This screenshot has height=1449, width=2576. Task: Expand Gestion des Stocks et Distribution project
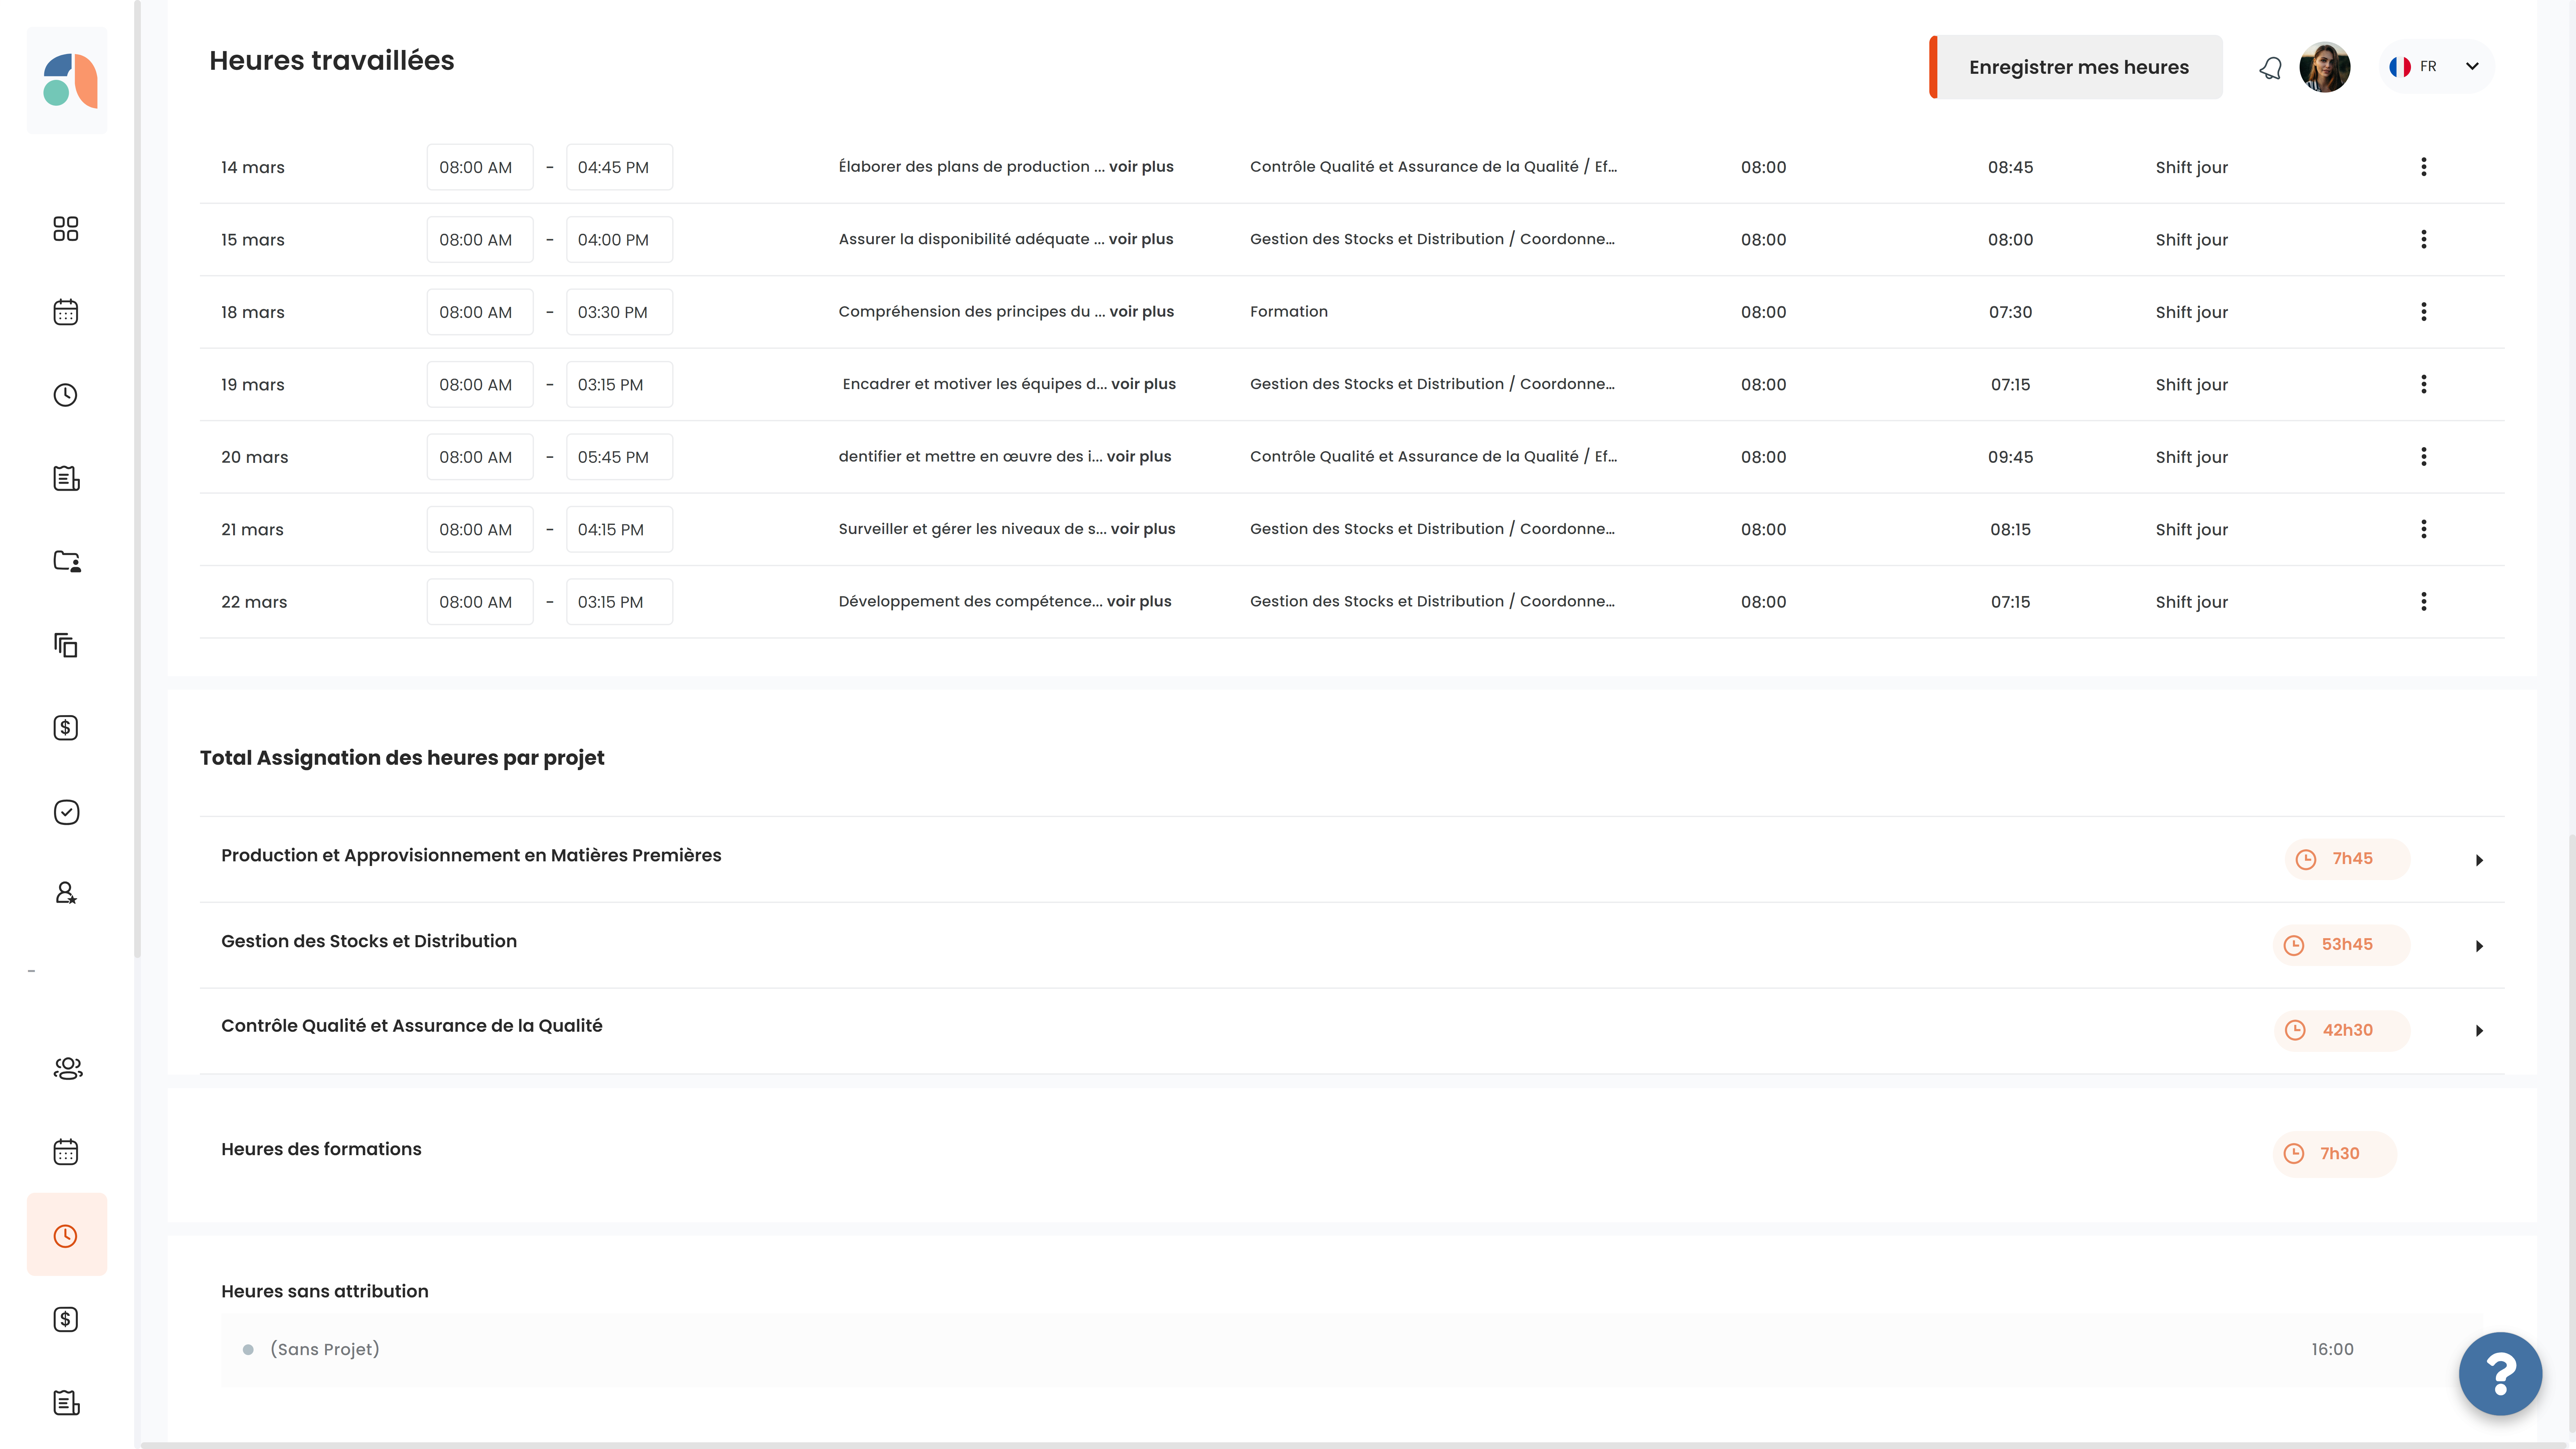(x=2479, y=946)
